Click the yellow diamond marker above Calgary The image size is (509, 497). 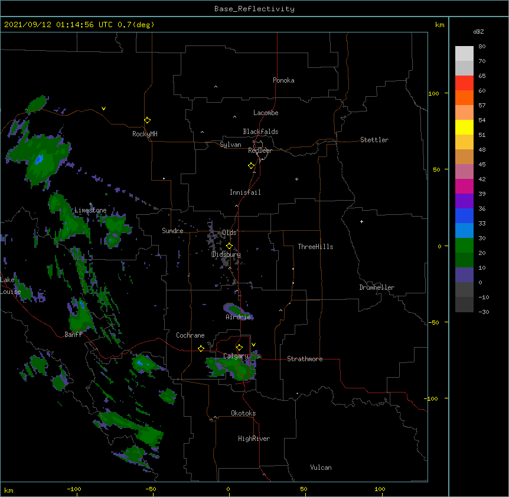pyautogui.click(x=239, y=348)
